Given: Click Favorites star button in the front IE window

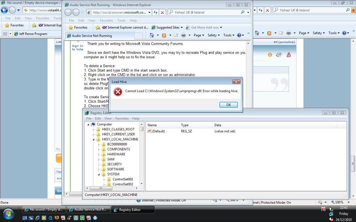Looking at the screenshot, I should (x=78, y=27).
